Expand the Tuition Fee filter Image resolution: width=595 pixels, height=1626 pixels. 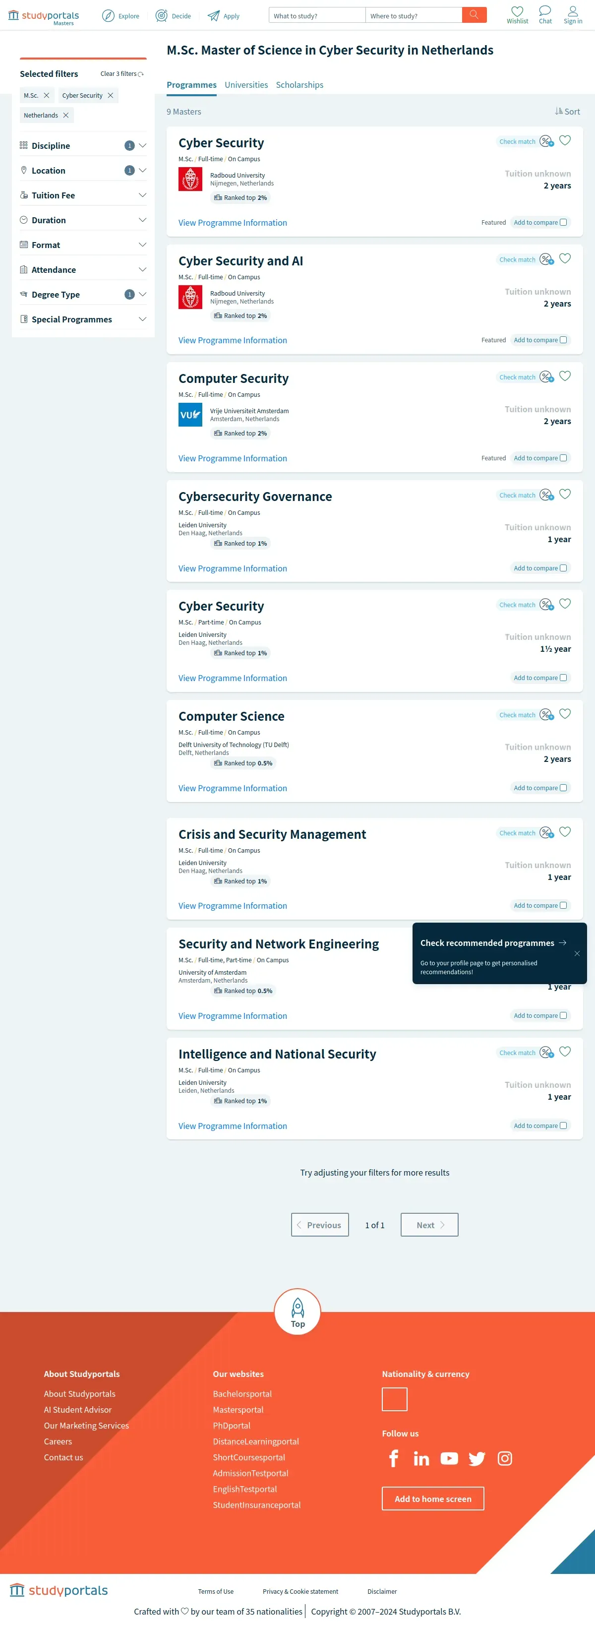(83, 195)
